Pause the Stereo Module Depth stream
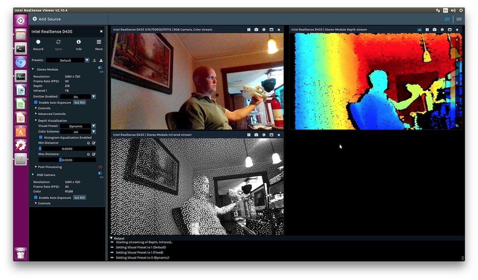The image size is (478, 280). tap(427, 30)
